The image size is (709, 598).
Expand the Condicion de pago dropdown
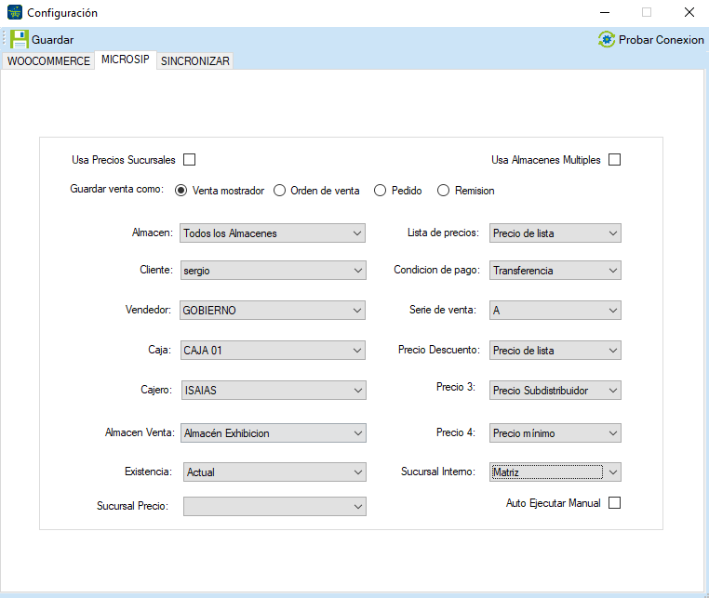[x=555, y=271]
